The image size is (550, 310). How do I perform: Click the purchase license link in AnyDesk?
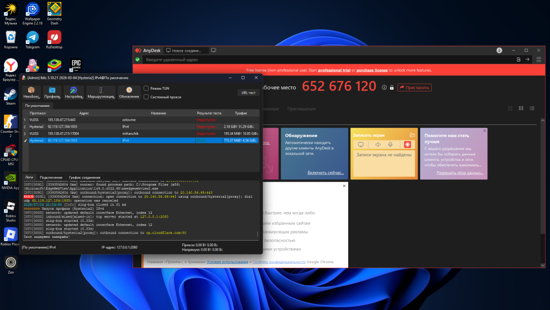click(372, 70)
